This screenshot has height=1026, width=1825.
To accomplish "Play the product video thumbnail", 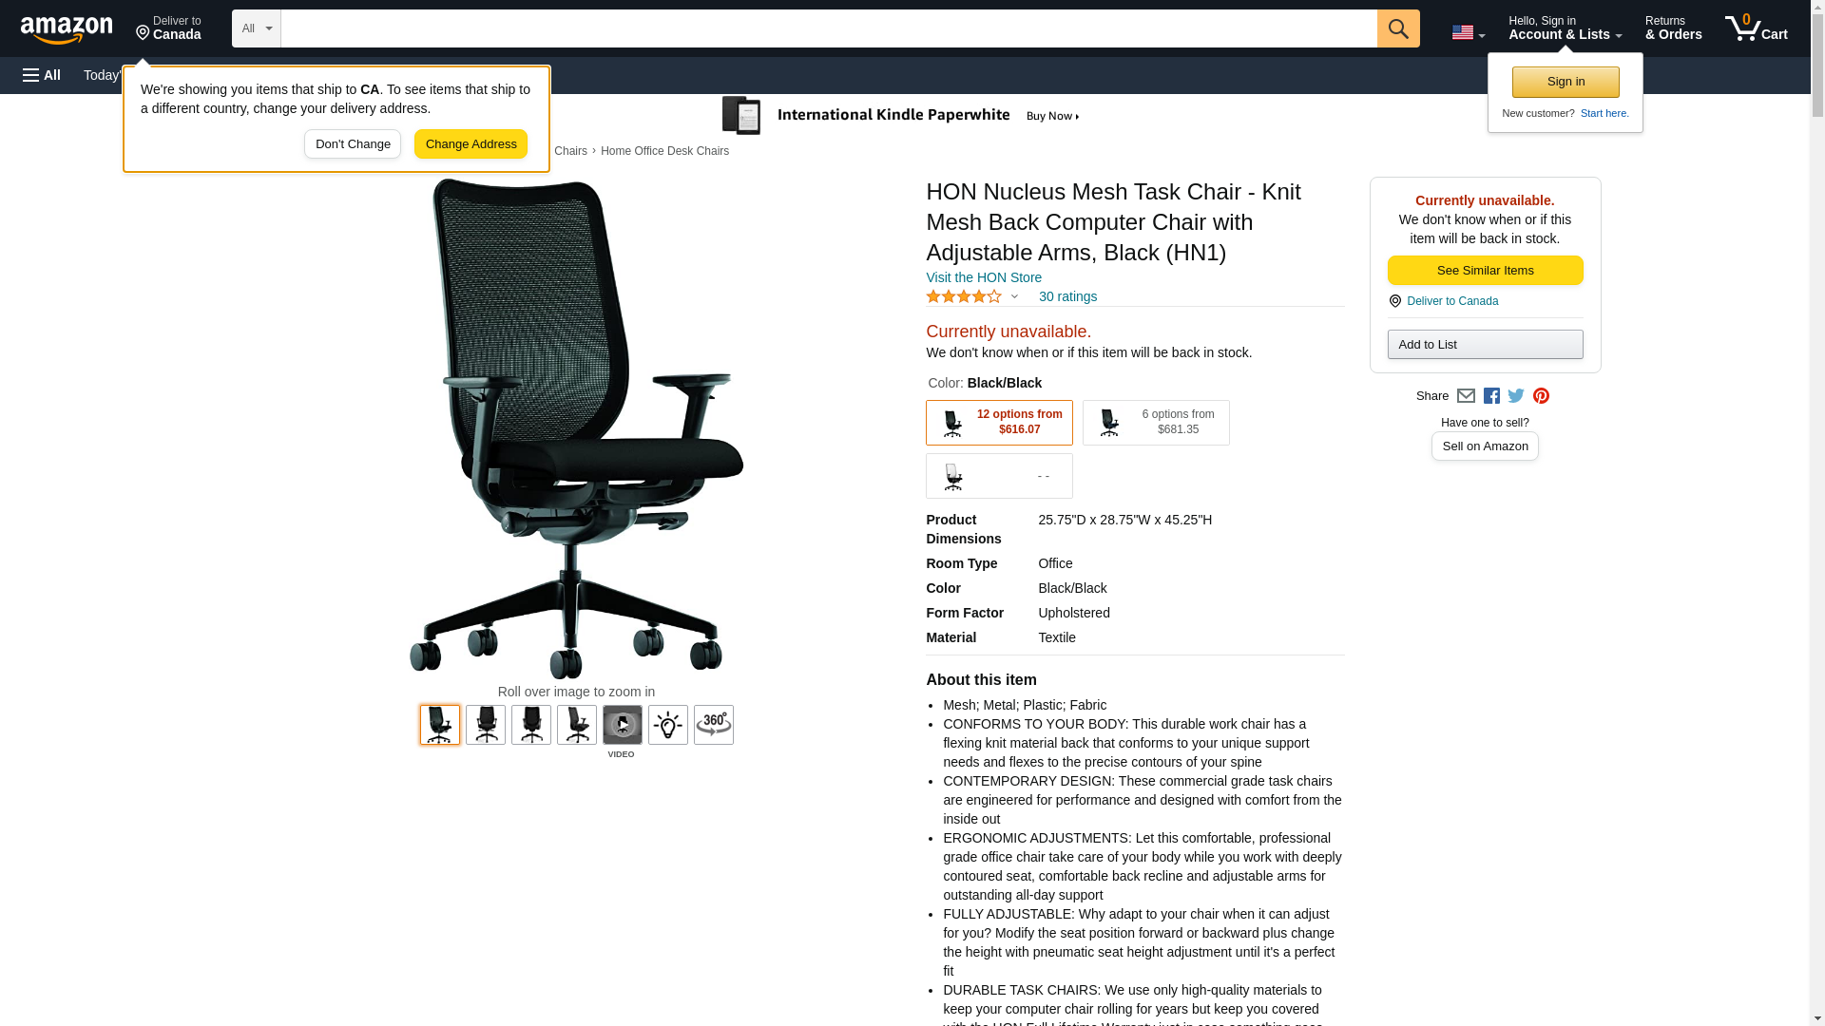I will pyautogui.click(x=623, y=725).
